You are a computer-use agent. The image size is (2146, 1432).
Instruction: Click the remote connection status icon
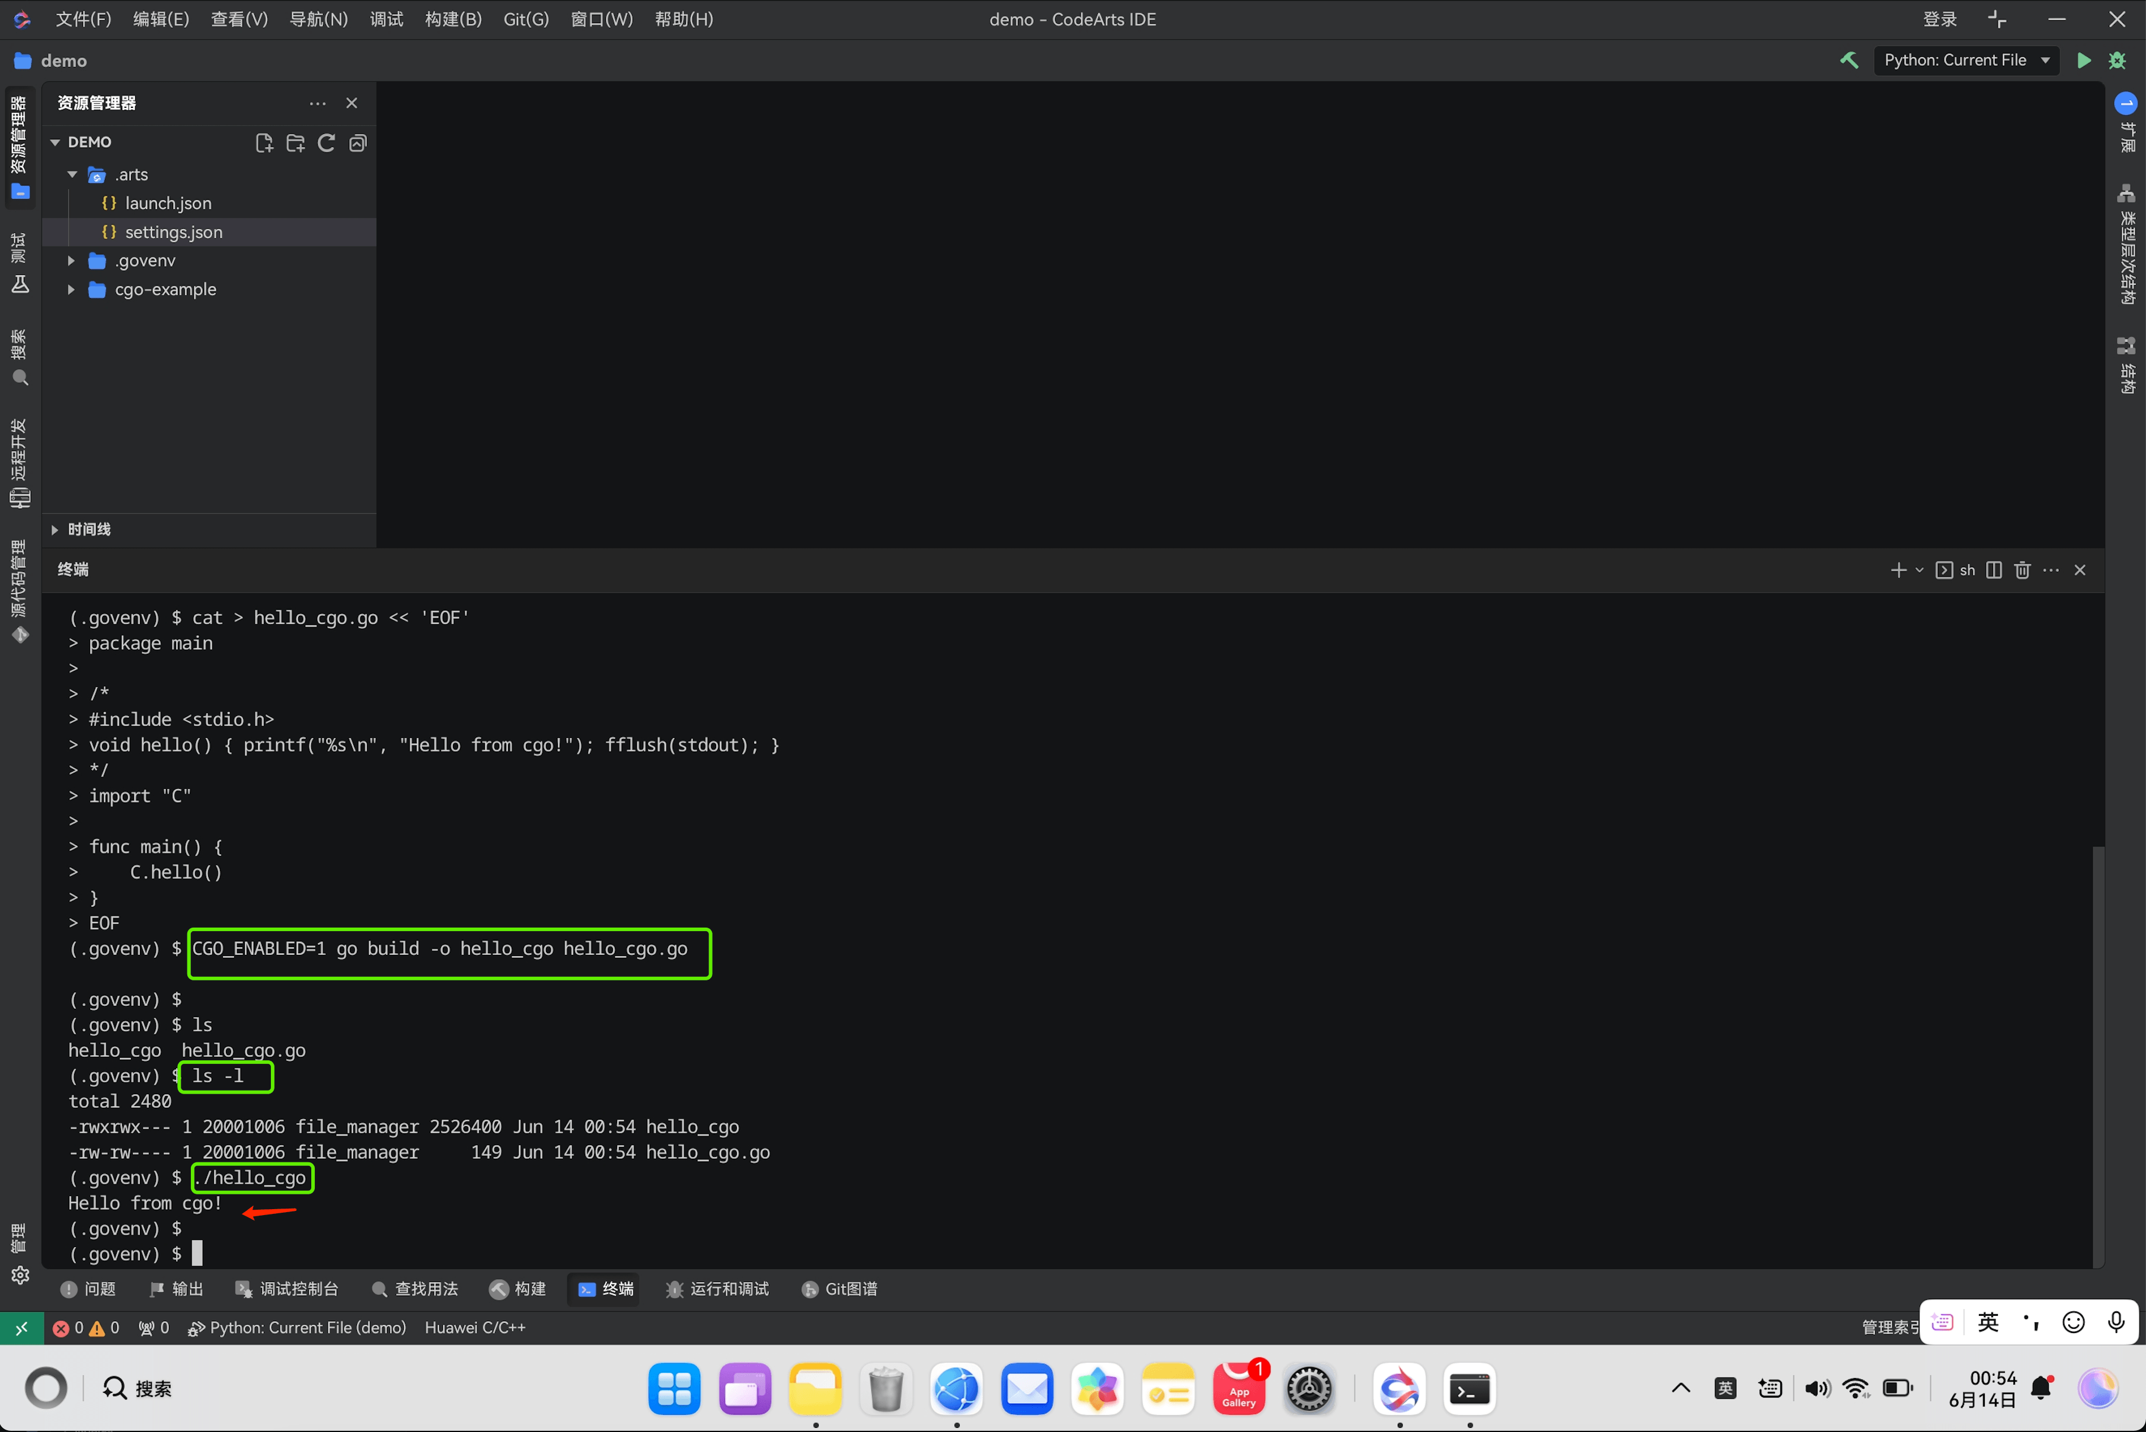[x=21, y=1328]
